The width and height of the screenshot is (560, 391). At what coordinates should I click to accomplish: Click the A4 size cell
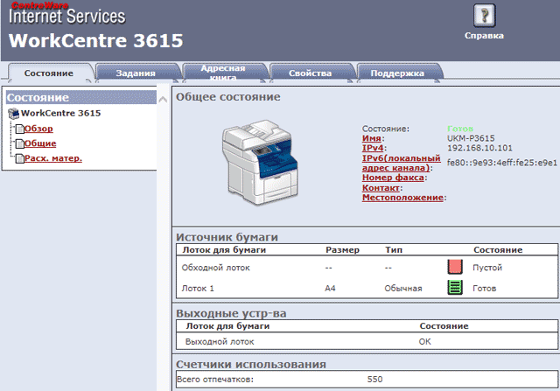coord(330,288)
